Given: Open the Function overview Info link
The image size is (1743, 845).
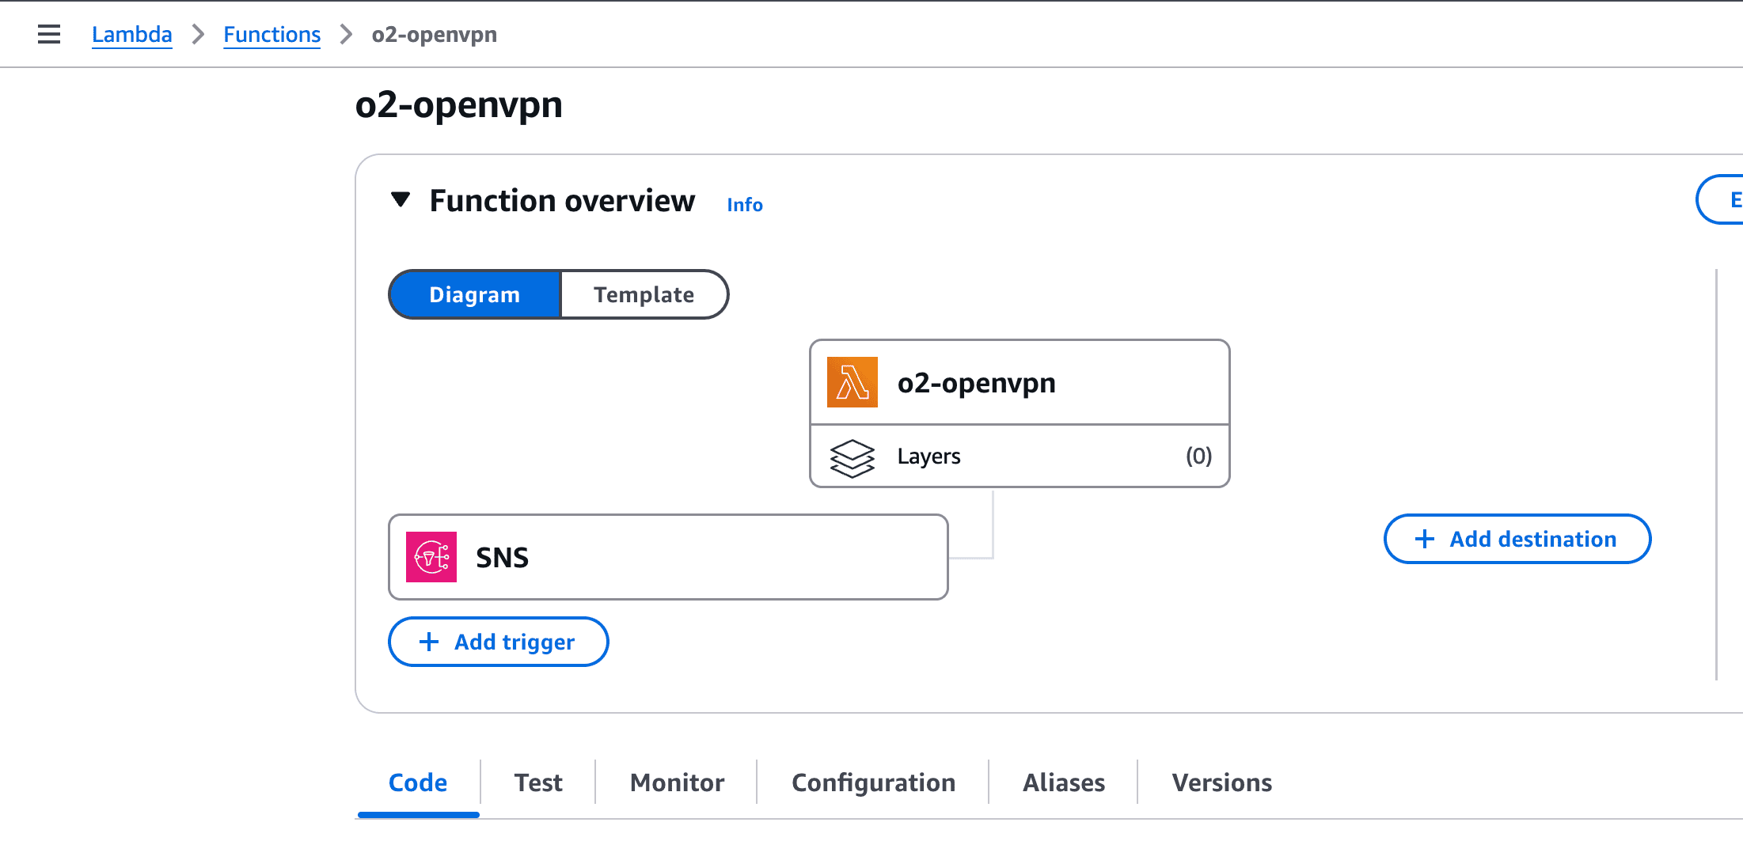Looking at the screenshot, I should (x=743, y=204).
